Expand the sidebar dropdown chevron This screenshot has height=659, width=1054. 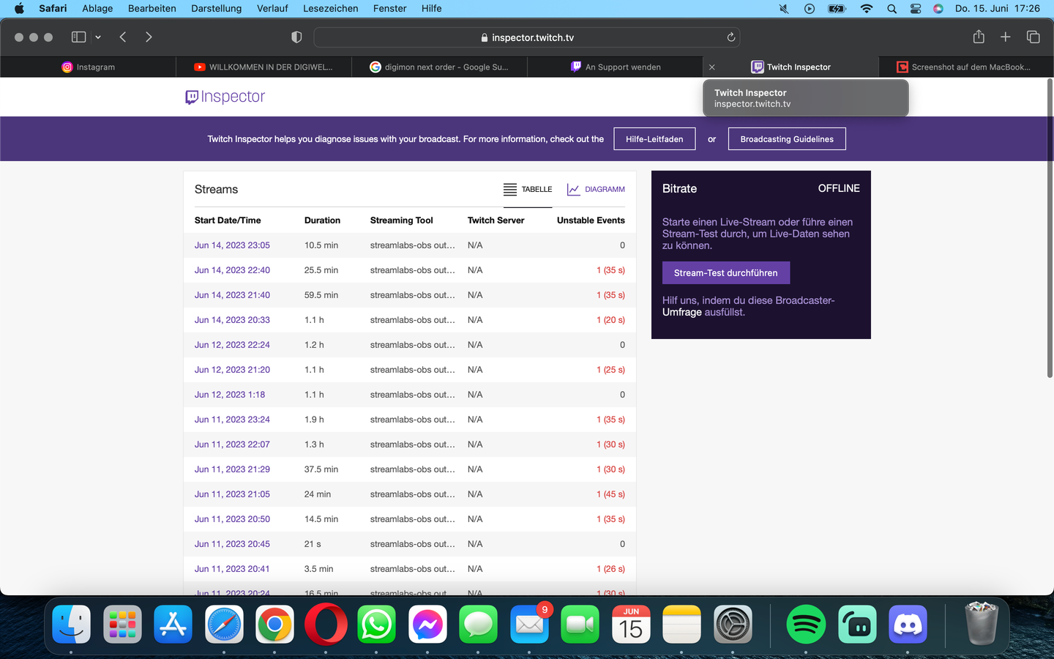98,37
